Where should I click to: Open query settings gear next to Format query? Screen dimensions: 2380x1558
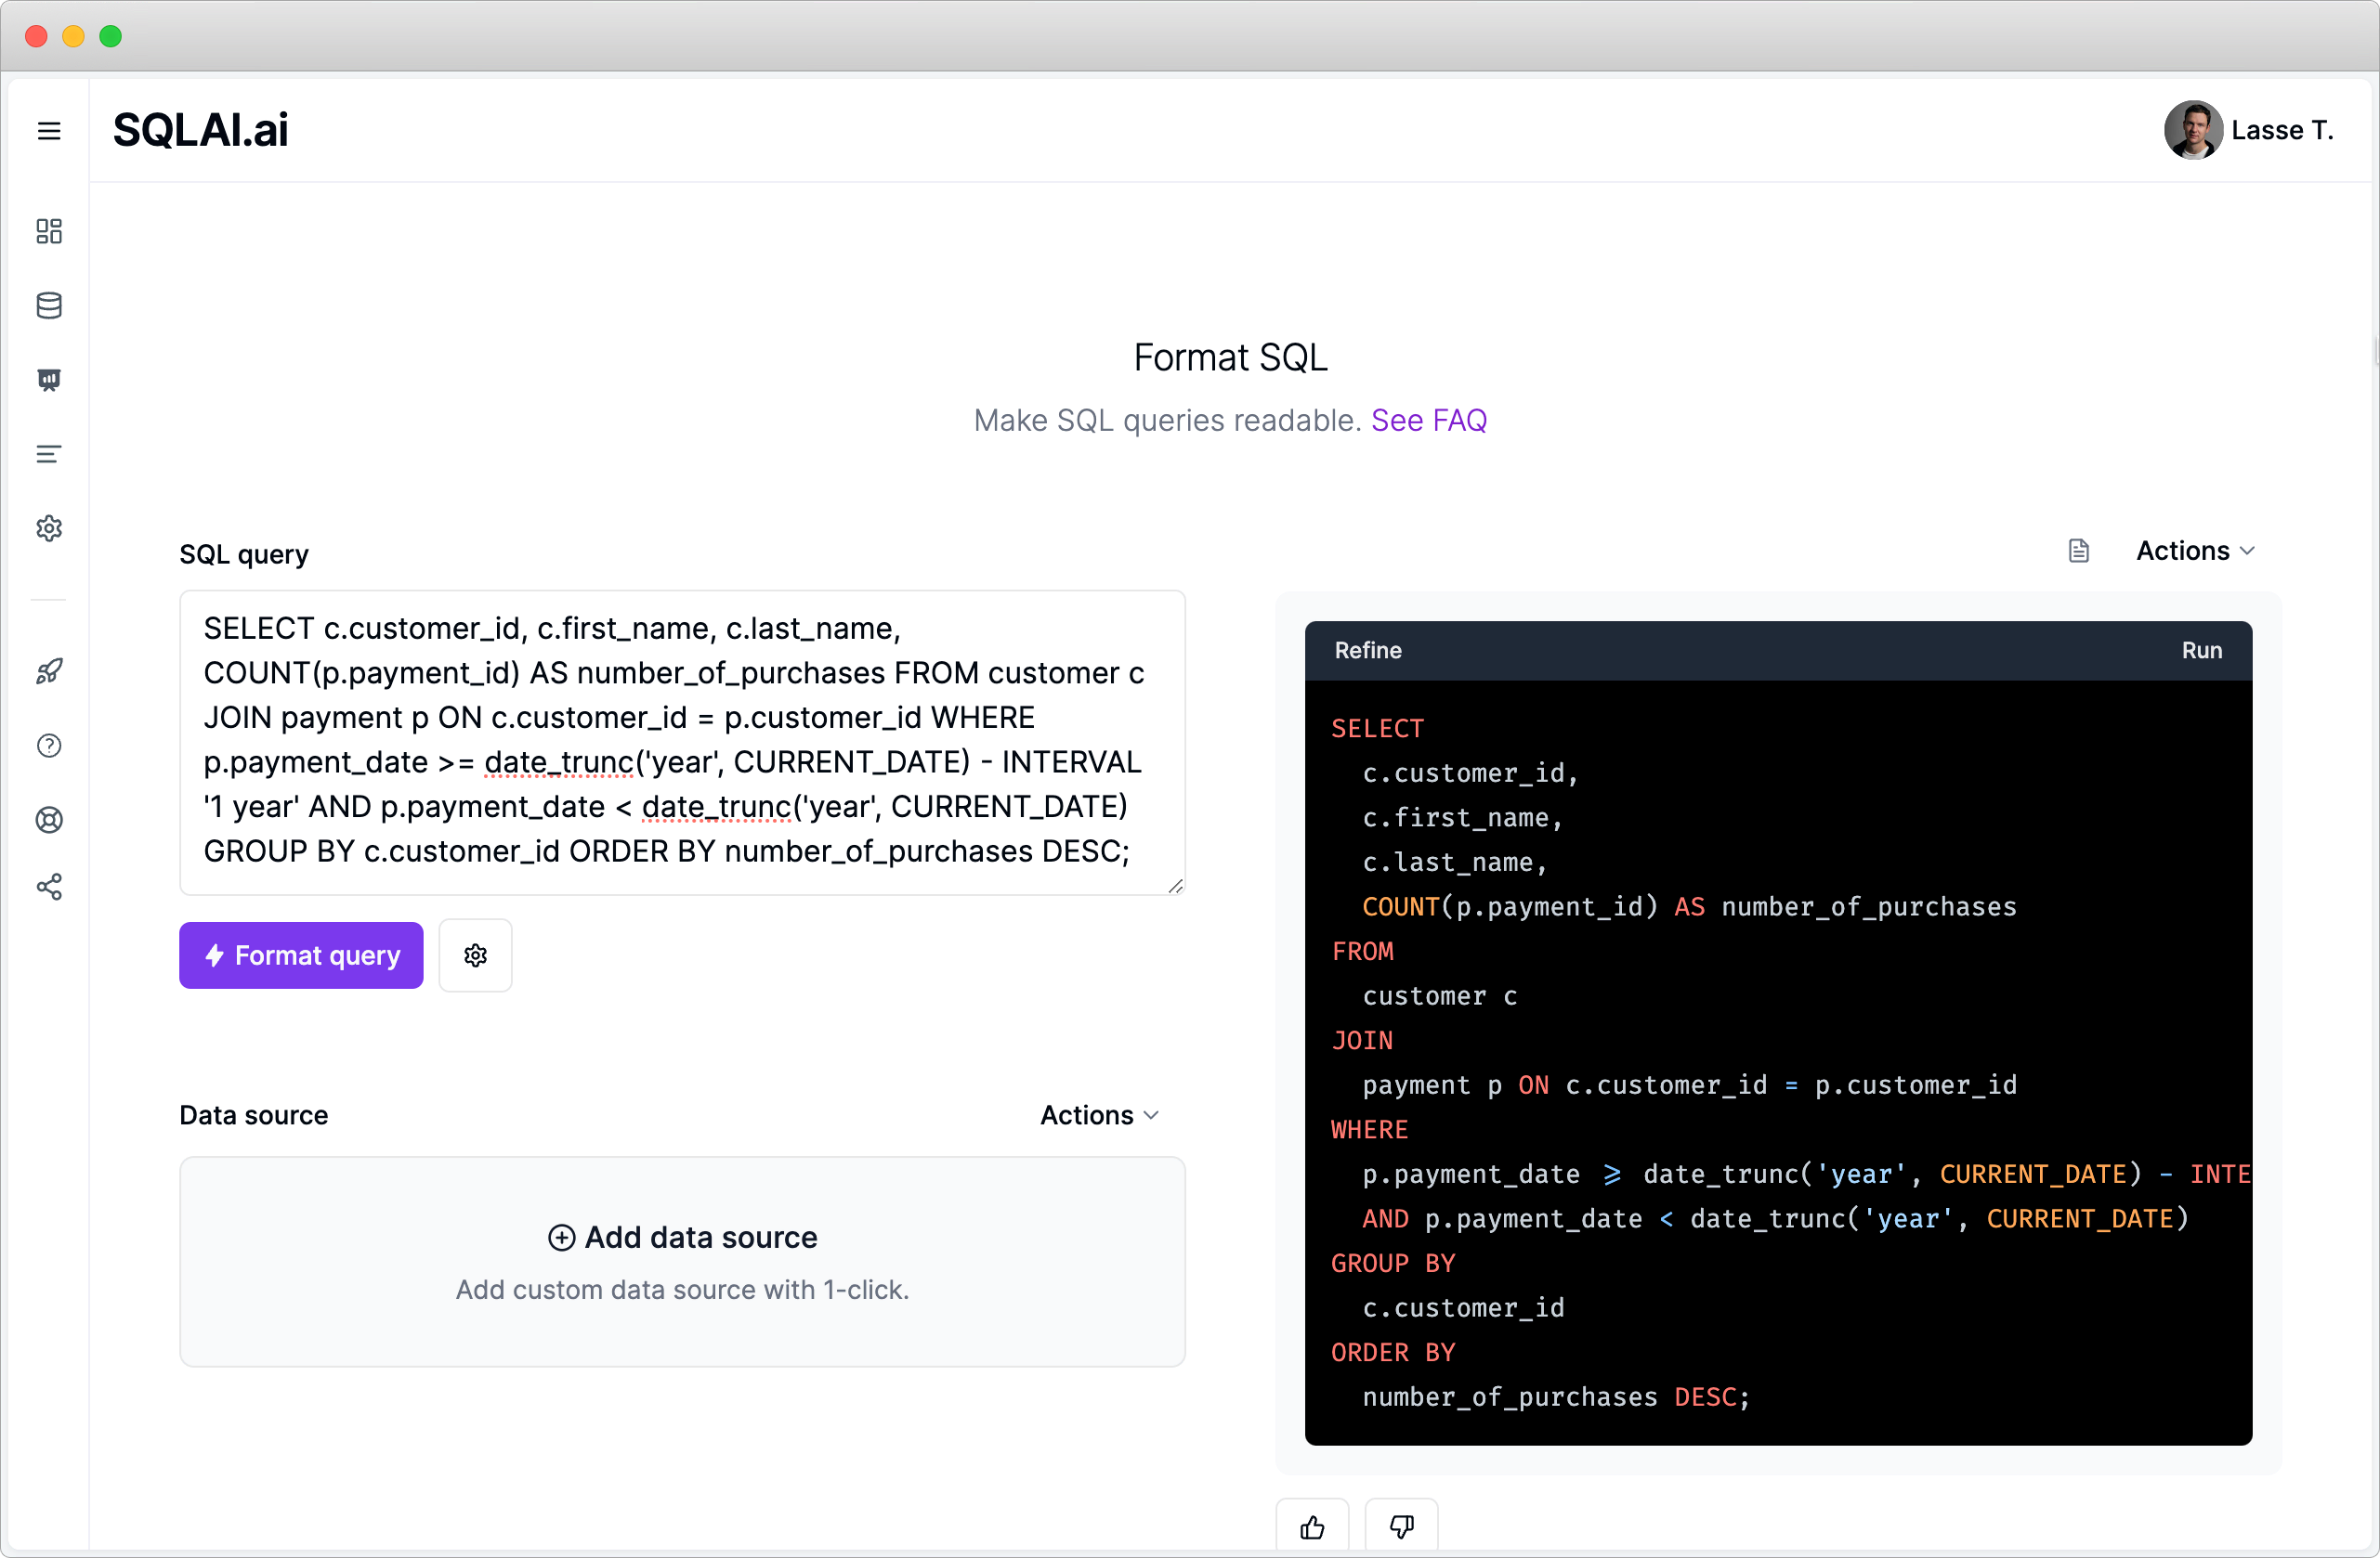coord(475,955)
